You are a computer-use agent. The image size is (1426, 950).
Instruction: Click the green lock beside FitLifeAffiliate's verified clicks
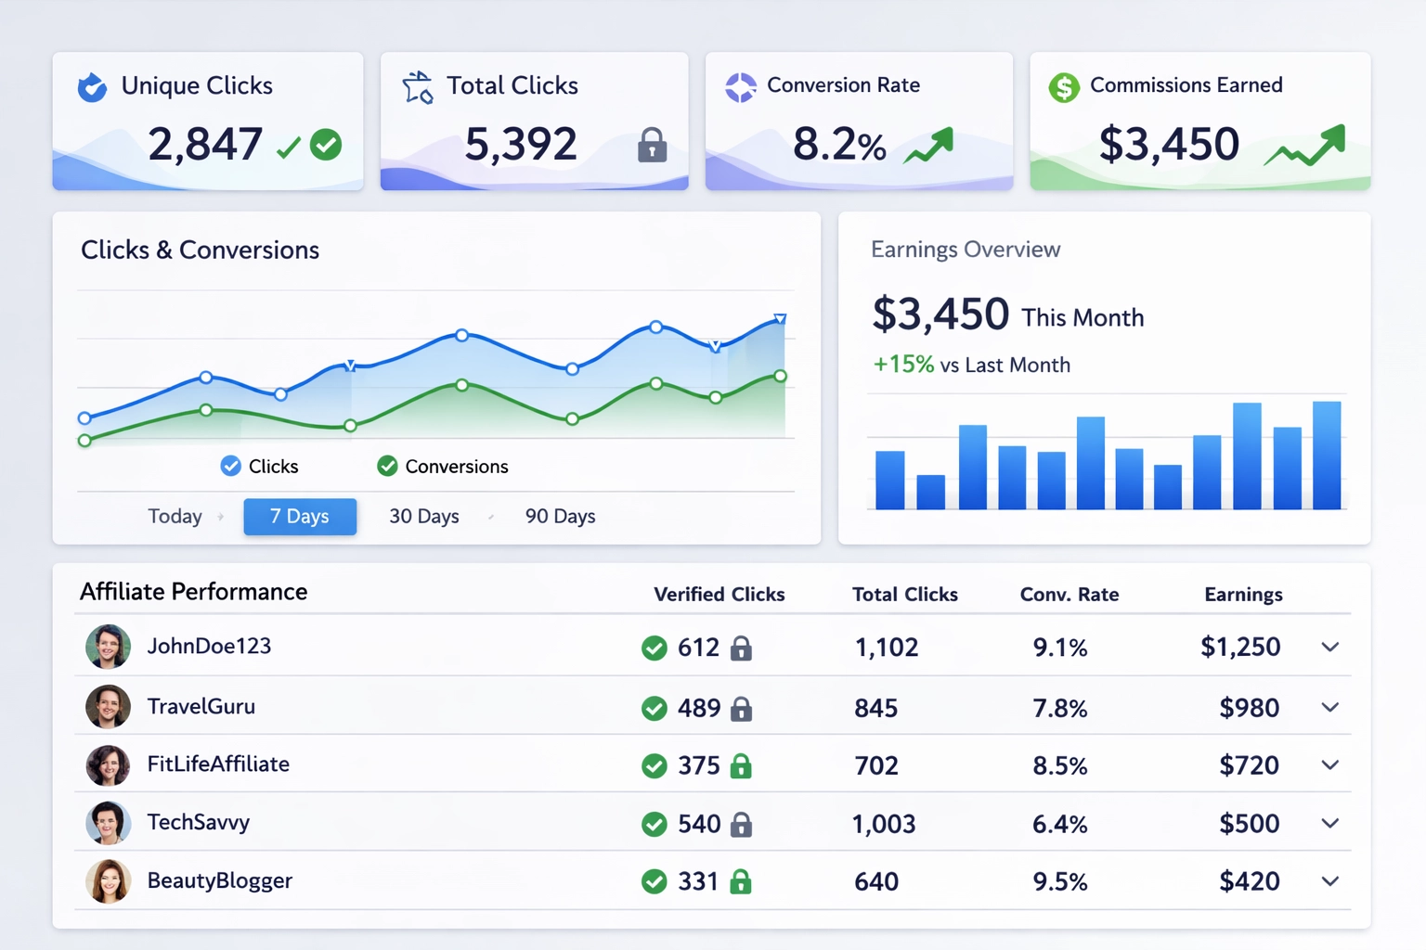click(x=740, y=766)
